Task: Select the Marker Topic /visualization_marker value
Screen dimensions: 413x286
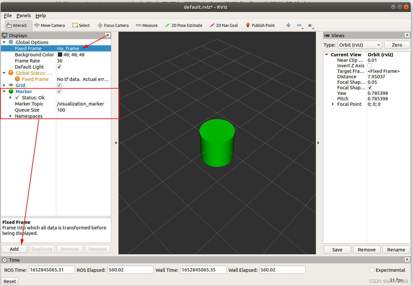Action: click(x=81, y=104)
